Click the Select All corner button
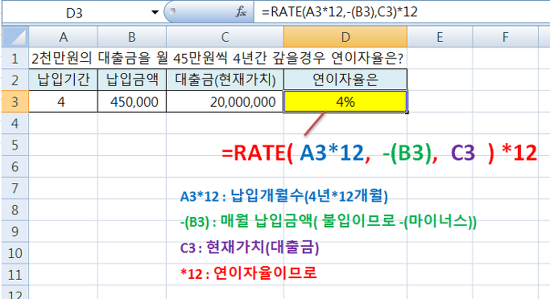The image size is (550, 299). [x=14, y=37]
